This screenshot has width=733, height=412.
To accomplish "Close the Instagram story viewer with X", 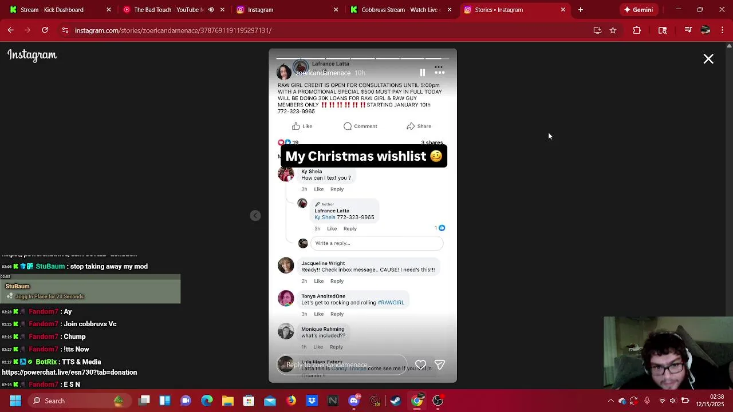I will click(x=708, y=59).
